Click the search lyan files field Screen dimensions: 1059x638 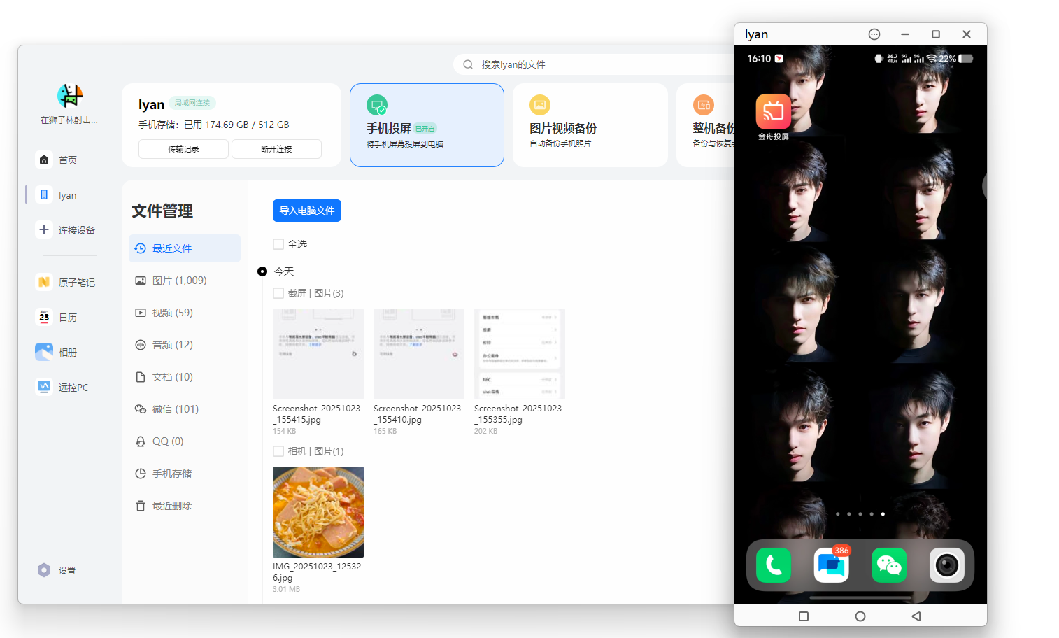[x=595, y=64]
